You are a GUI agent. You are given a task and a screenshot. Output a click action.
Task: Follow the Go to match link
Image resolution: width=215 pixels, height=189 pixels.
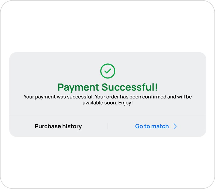pyautogui.click(x=152, y=126)
